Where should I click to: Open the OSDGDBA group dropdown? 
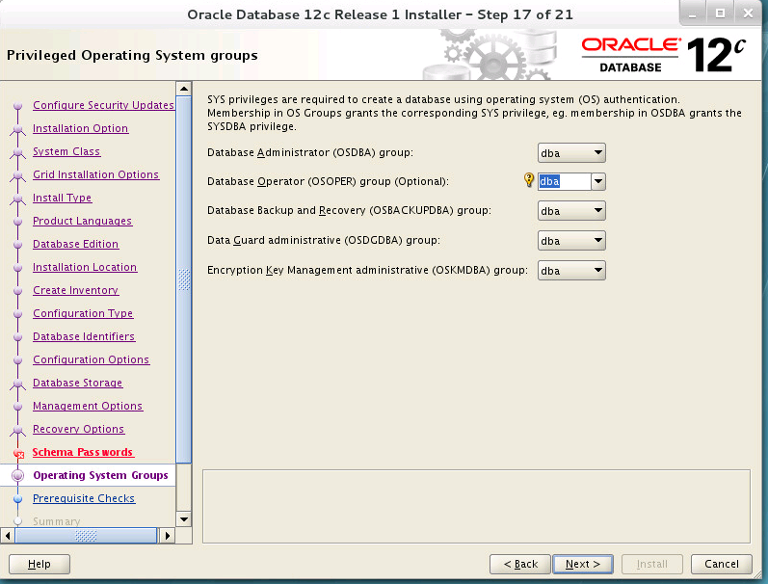[571, 241]
